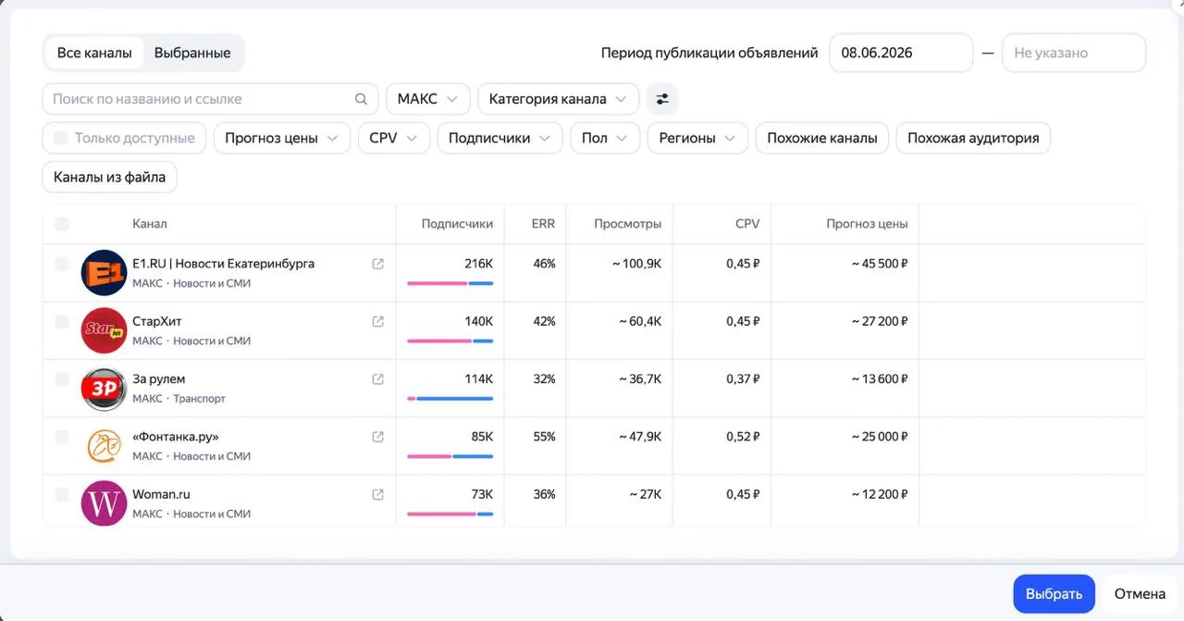Sort by Прогноз цены column header
This screenshot has width=1184, height=621.
(867, 224)
